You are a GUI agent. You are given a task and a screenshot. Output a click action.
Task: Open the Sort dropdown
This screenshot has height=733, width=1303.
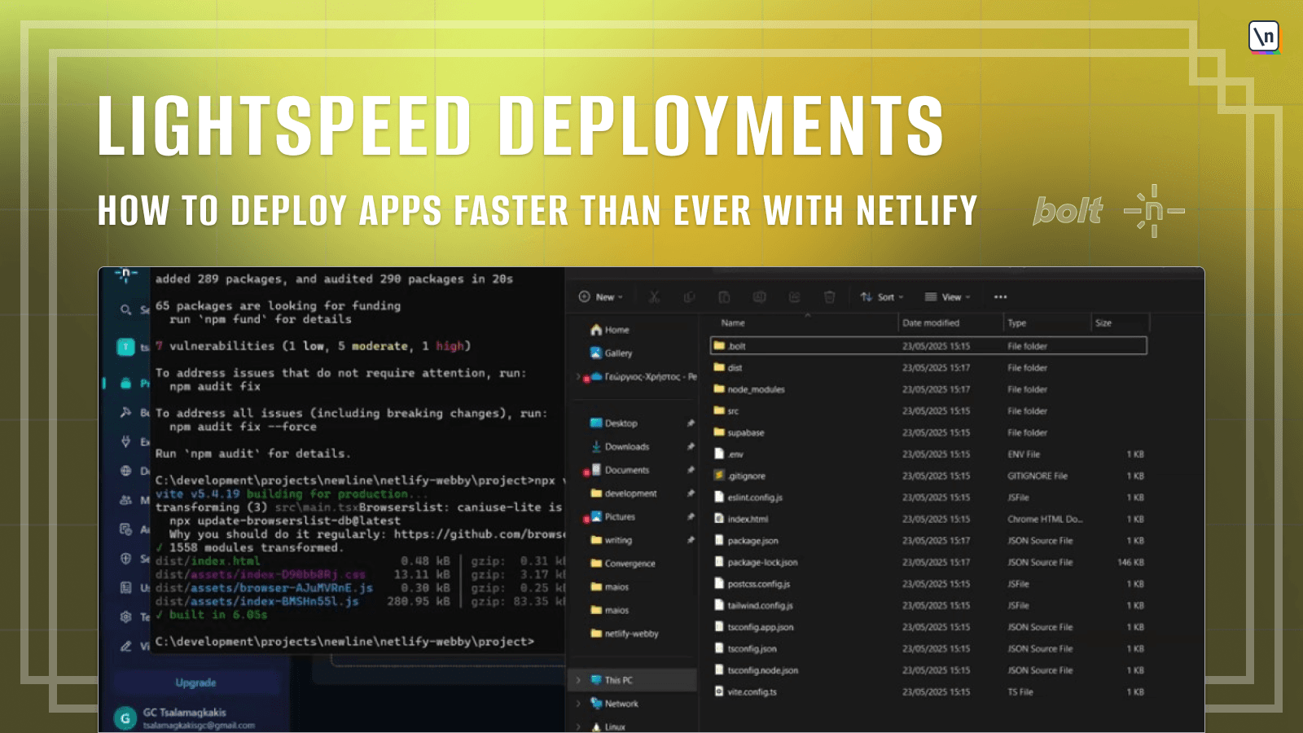tap(882, 296)
